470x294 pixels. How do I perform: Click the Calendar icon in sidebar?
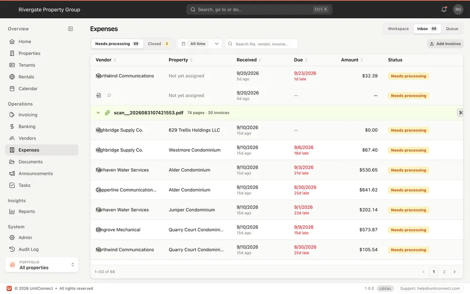pos(12,89)
